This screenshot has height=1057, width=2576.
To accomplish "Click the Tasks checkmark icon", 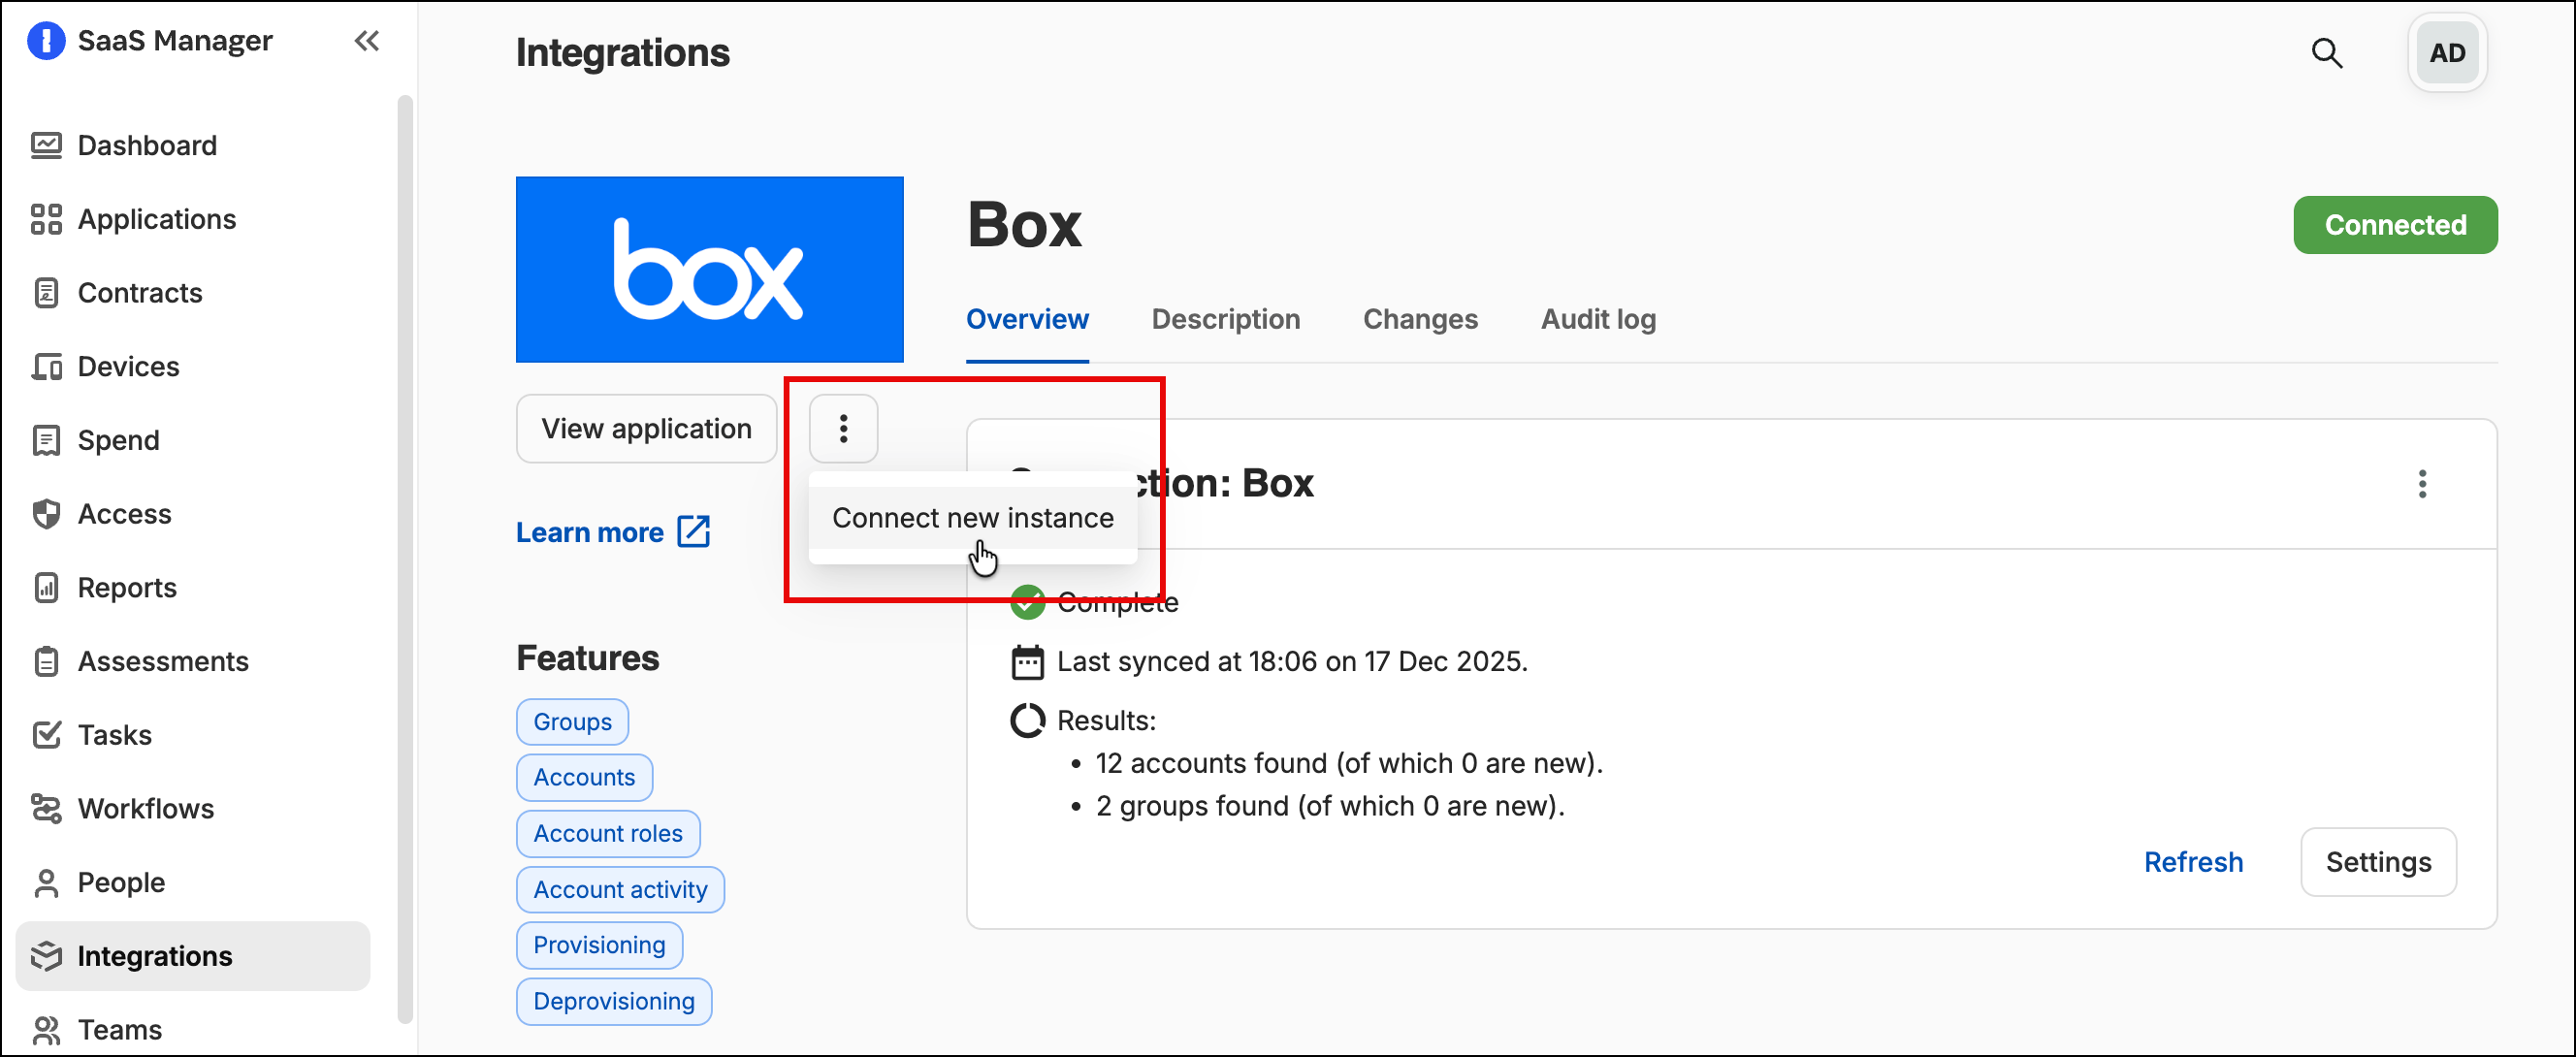I will pyautogui.click(x=46, y=735).
